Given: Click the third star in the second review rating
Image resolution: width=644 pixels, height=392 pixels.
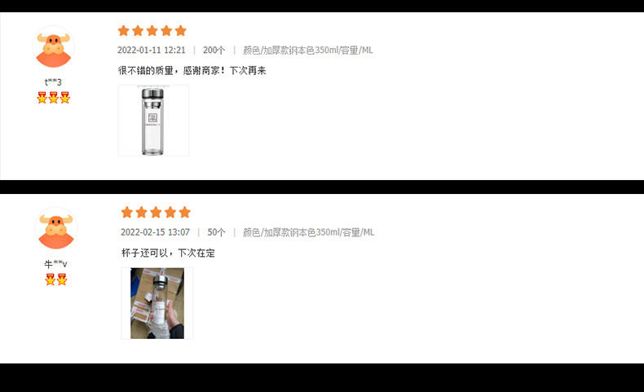Looking at the screenshot, I should pyautogui.click(x=156, y=212).
